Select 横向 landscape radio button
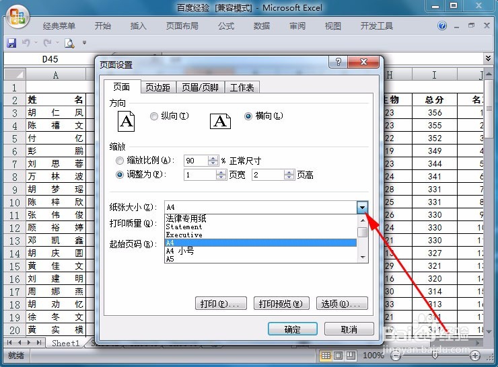 pyautogui.click(x=248, y=116)
